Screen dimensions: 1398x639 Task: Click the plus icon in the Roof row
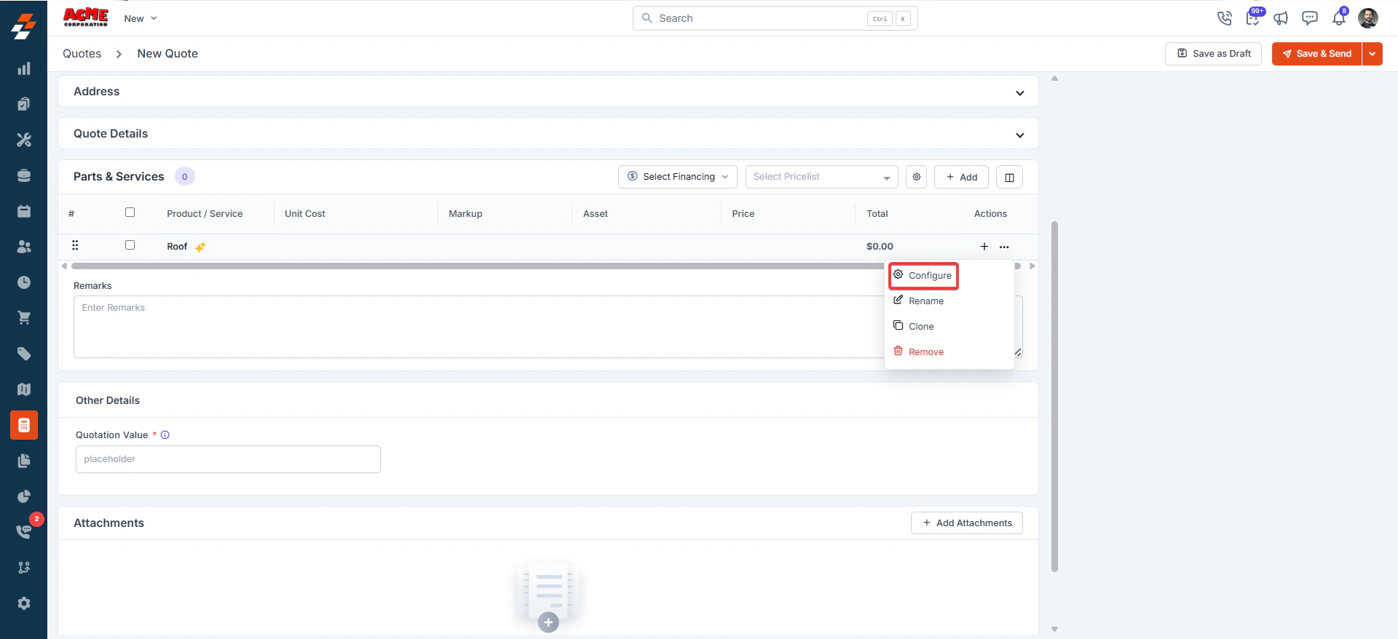tap(984, 247)
